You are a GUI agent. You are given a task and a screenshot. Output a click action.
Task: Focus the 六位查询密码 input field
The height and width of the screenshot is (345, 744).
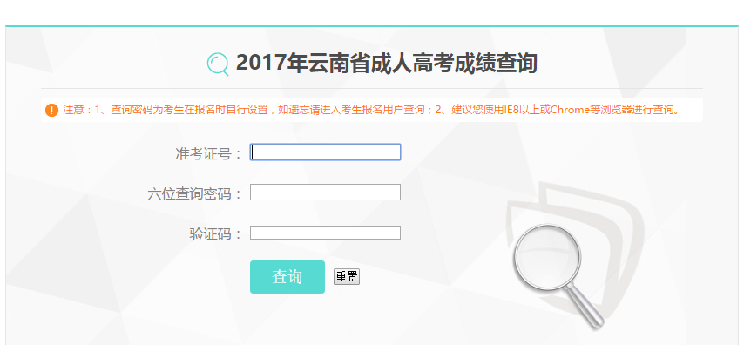[x=326, y=193]
